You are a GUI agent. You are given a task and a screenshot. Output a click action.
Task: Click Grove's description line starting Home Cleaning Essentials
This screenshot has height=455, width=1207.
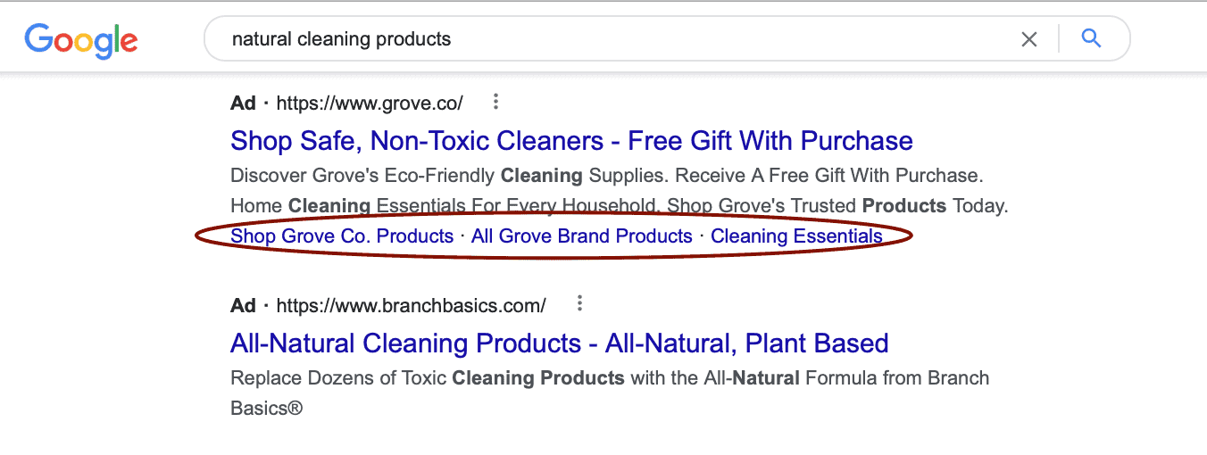pos(619,206)
